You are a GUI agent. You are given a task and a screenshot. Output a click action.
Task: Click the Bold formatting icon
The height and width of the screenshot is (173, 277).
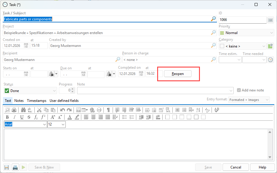(x=7, y=117)
